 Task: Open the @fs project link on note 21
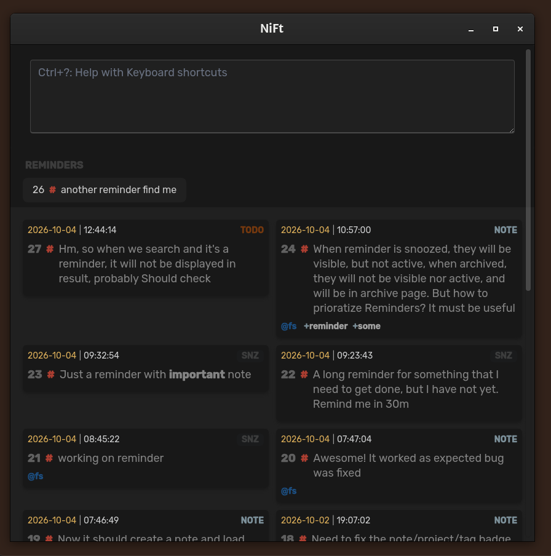point(36,476)
